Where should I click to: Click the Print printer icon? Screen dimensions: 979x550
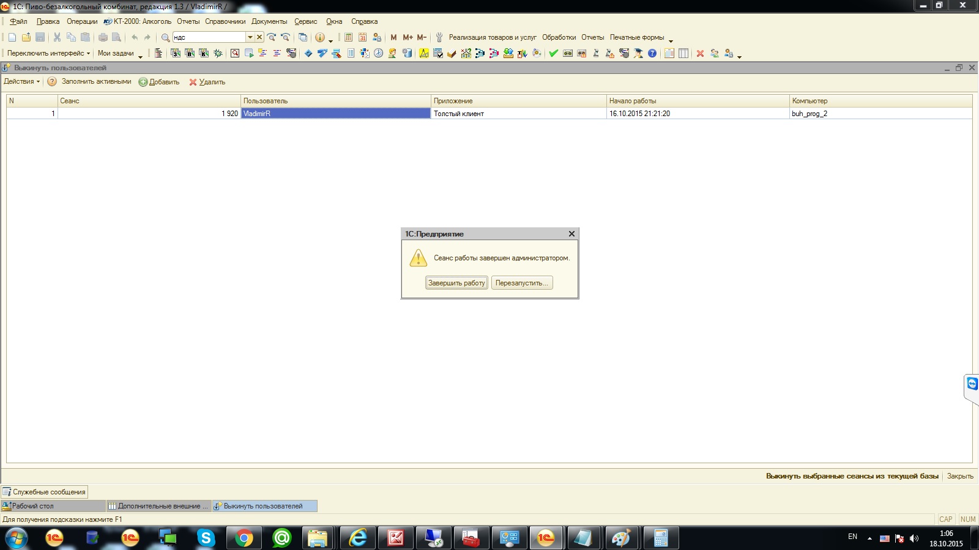tap(103, 37)
